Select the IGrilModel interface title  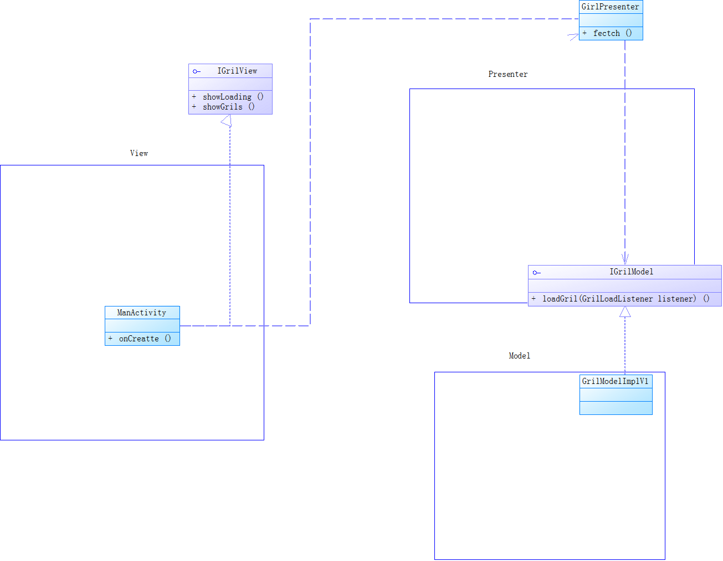[632, 272]
